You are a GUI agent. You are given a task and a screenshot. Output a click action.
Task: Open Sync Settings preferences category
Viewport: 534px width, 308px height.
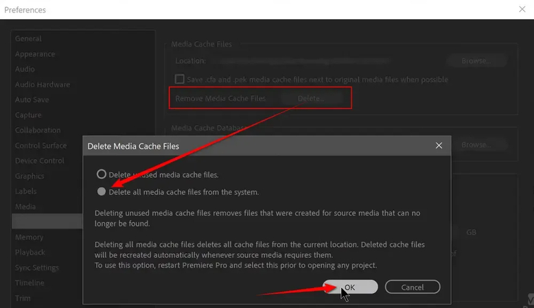[37, 268]
